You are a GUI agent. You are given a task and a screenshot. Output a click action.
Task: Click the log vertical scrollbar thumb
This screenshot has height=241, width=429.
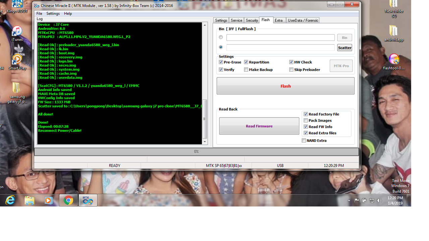point(205,119)
